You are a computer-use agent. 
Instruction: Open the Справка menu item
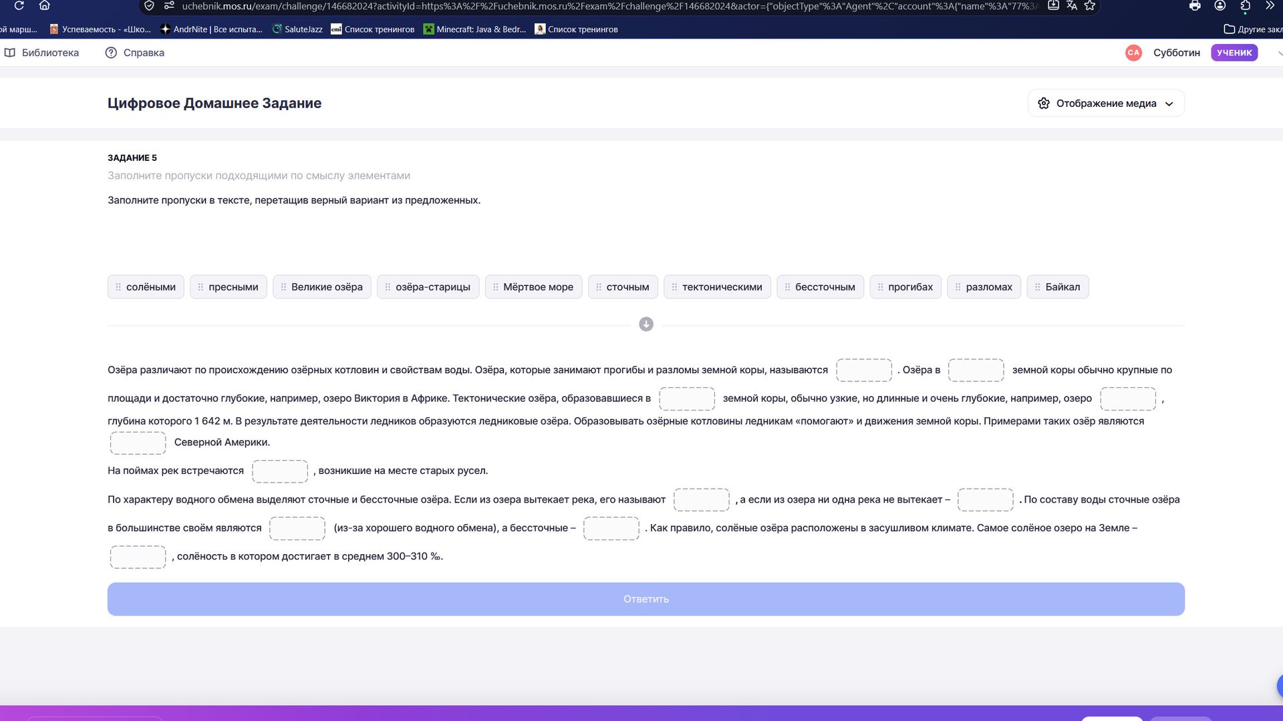134,53
